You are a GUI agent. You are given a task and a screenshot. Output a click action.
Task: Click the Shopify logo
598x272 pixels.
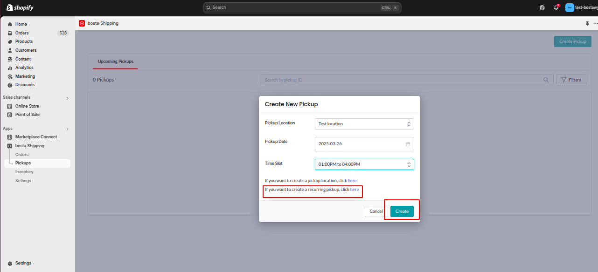coord(20,7)
